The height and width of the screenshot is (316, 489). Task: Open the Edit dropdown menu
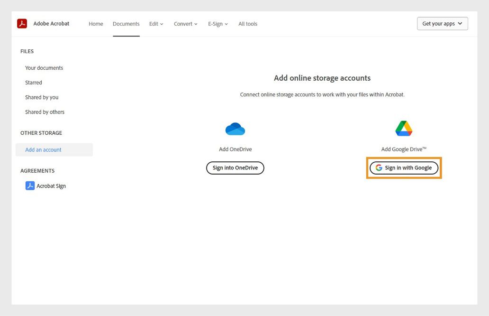[156, 23]
